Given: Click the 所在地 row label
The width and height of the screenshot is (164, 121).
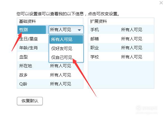Looking at the screenshot, I should coord(25,66).
